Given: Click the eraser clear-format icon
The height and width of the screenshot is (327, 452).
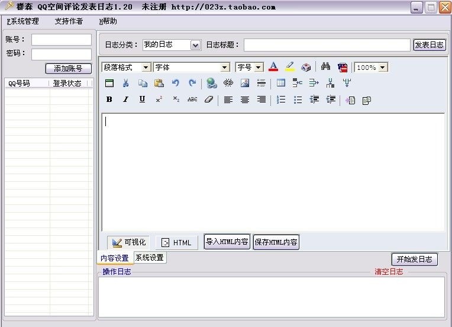Looking at the screenshot, I should (x=209, y=100).
